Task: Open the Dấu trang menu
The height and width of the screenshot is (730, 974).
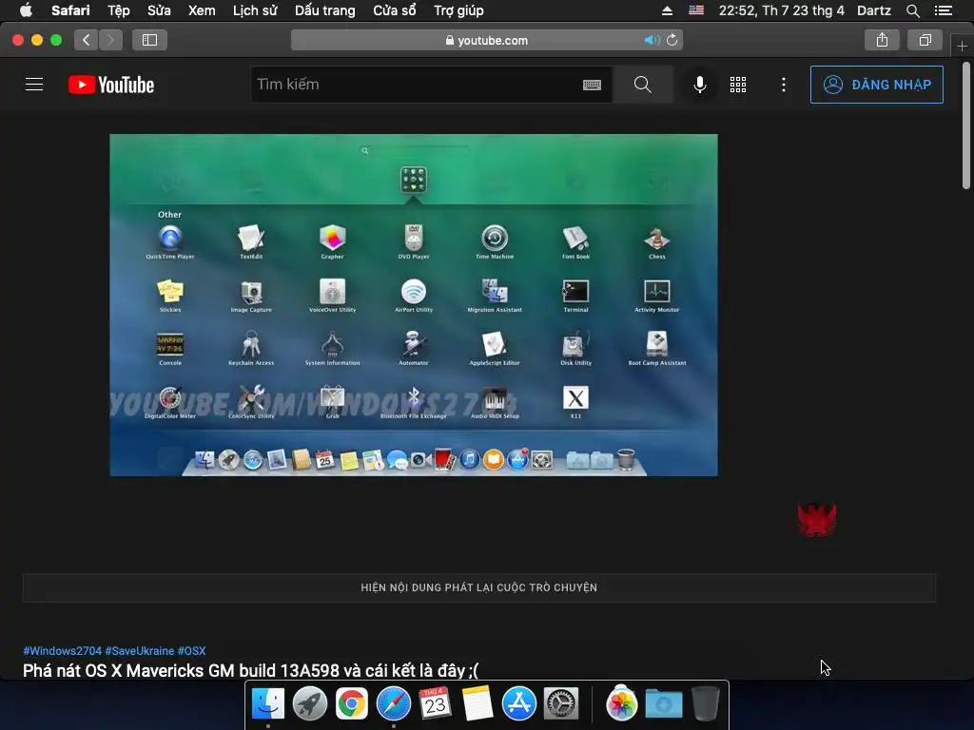Action: tap(325, 10)
